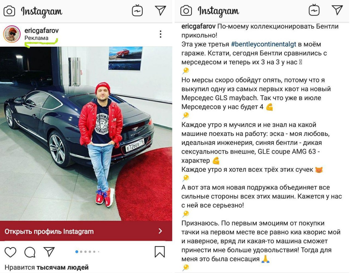Open comments with speech bubble icon
Image resolution: width=350 pixels, height=273 pixels.
(x=30, y=252)
